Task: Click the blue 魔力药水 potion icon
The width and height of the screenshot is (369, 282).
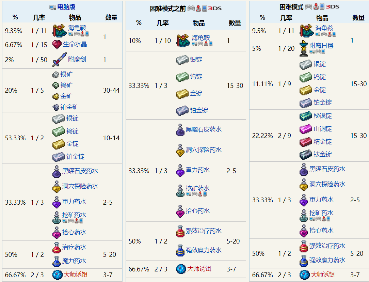Action: pyautogui.click(x=57, y=261)
